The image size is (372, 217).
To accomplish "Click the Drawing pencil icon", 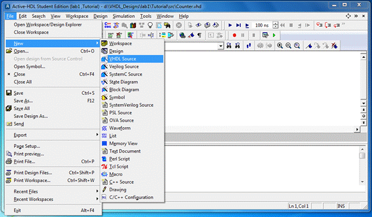I will click(104, 190).
